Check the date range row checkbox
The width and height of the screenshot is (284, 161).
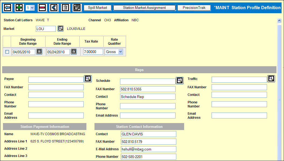[7, 52]
